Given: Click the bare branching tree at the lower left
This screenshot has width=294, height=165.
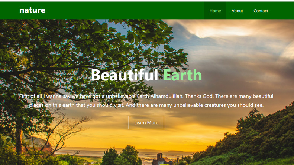Looking at the screenshot, I should coord(62,131).
